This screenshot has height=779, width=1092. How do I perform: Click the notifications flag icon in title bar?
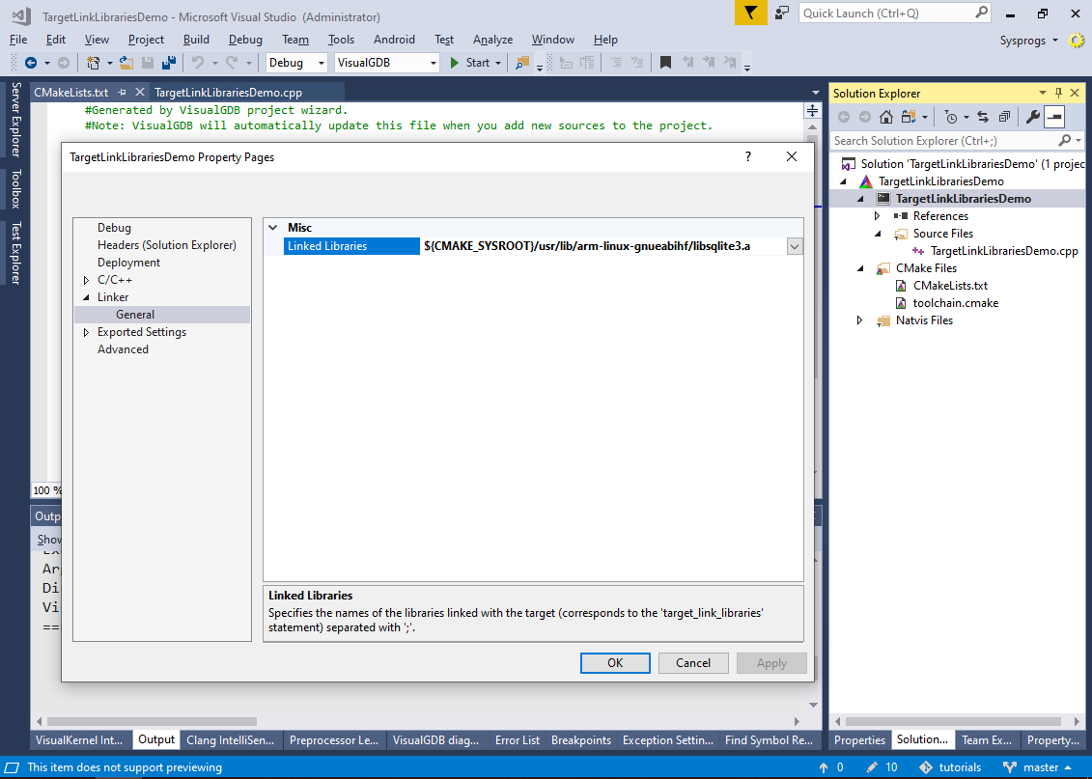click(x=751, y=14)
